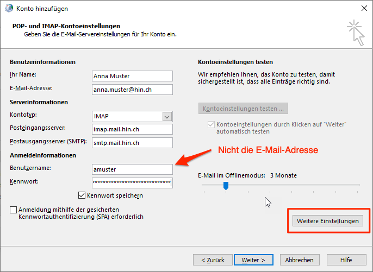The width and height of the screenshot is (373, 272).
Task: Go back with the Zurück button
Action: click(213, 260)
